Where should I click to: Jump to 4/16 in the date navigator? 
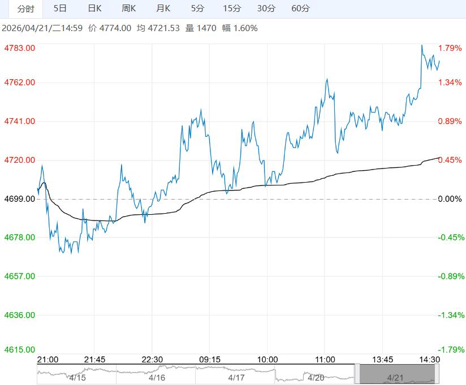pyautogui.click(x=157, y=376)
